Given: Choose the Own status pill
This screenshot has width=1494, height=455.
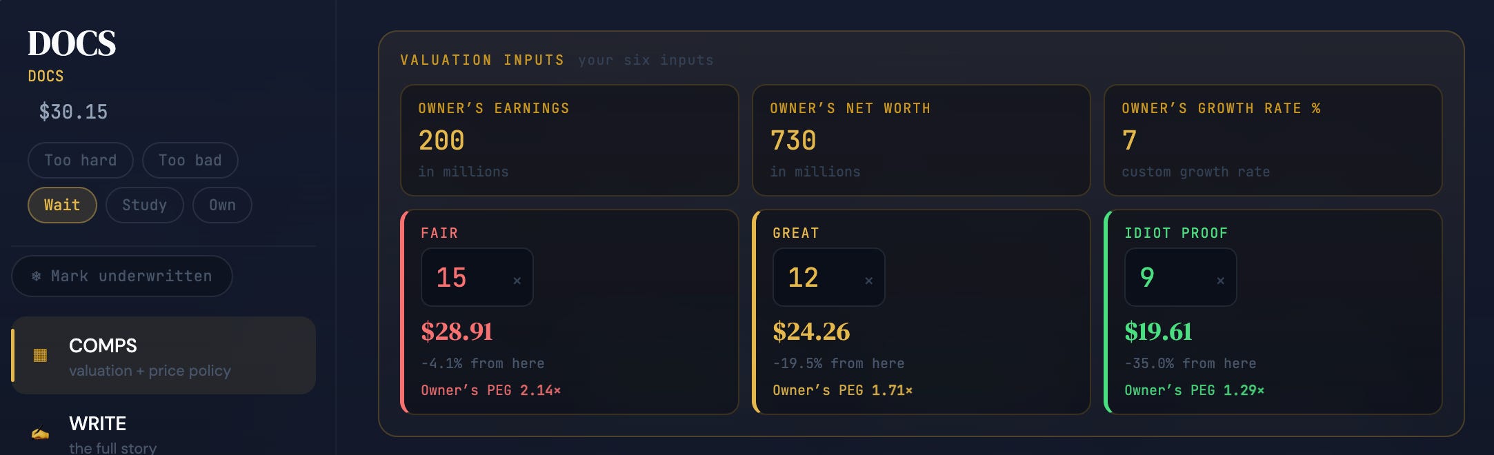Looking at the screenshot, I should coord(222,205).
